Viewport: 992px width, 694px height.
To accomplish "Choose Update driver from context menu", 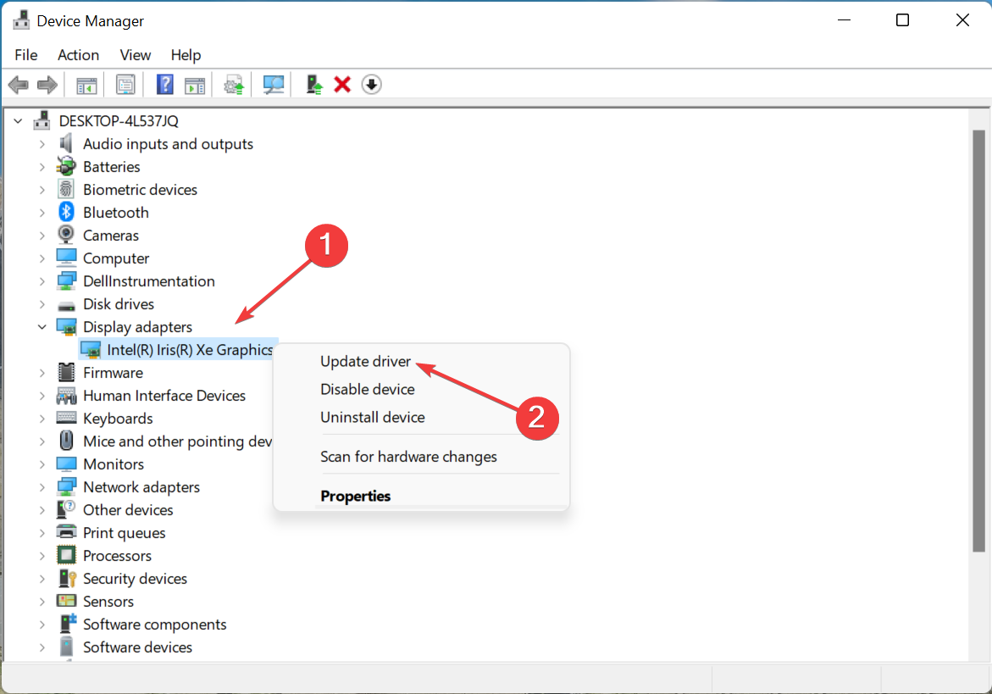I will coord(365,361).
